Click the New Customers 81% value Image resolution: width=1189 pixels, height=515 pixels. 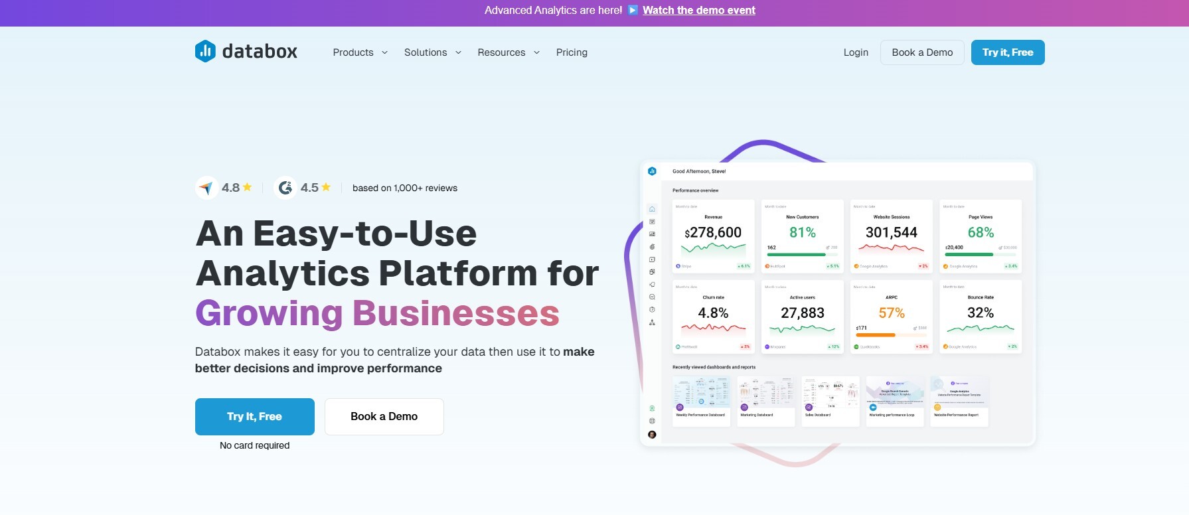click(x=803, y=232)
